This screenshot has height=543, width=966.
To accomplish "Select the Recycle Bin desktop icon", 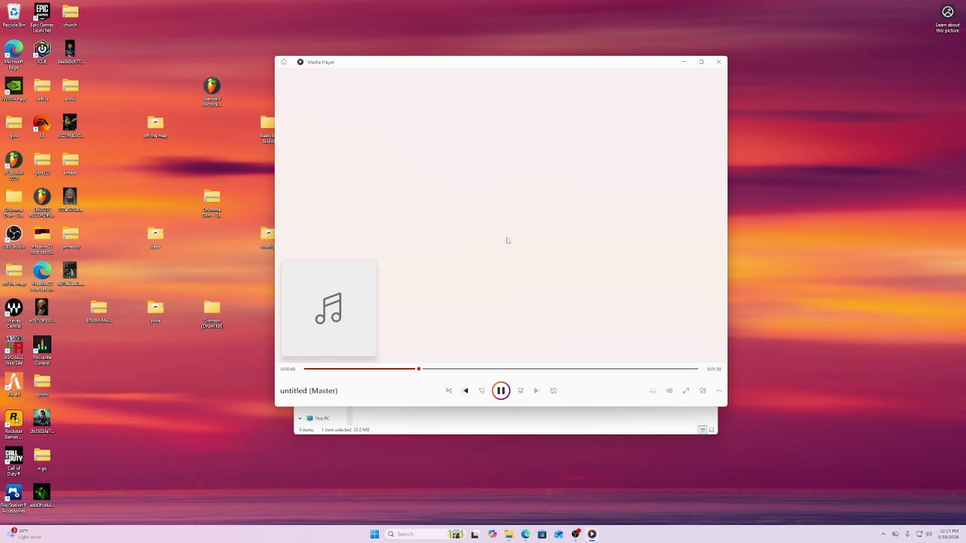I will (x=14, y=15).
